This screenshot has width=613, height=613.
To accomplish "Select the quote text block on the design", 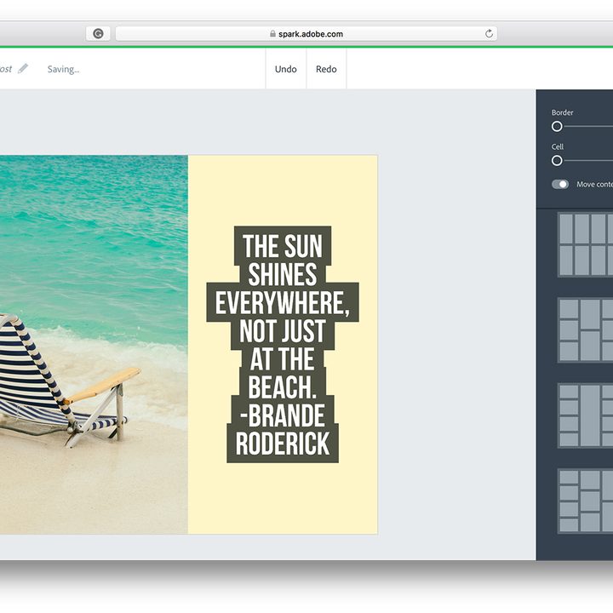I will 283,345.
